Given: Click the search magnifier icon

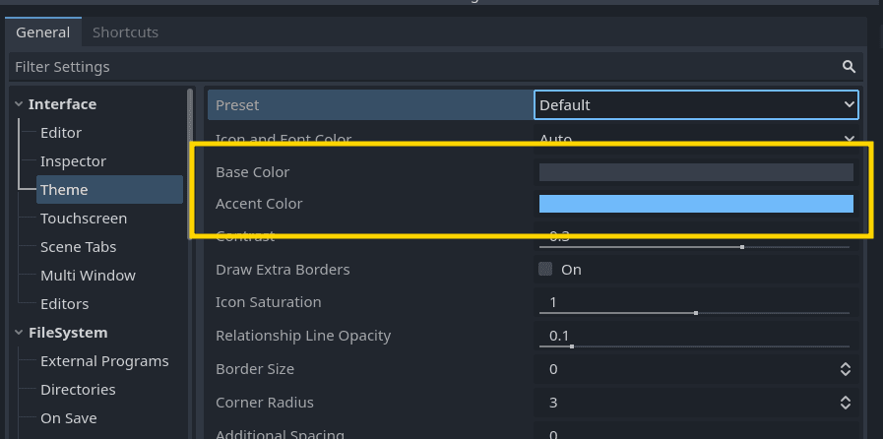Looking at the screenshot, I should 849,67.
